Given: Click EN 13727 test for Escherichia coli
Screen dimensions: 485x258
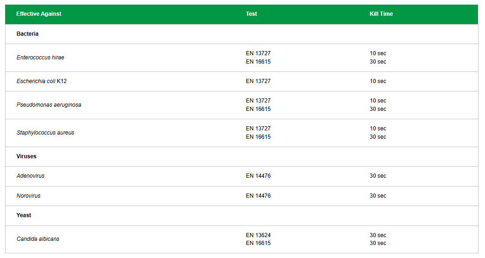Looking at the screenshot, I should point(258,81).
